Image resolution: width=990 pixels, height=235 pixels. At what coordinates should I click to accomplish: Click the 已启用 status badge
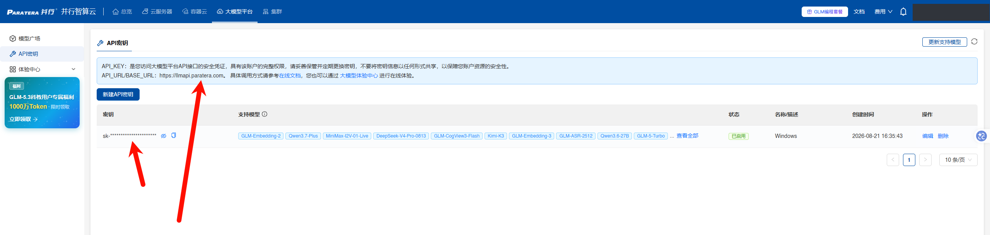pos(739,136)
